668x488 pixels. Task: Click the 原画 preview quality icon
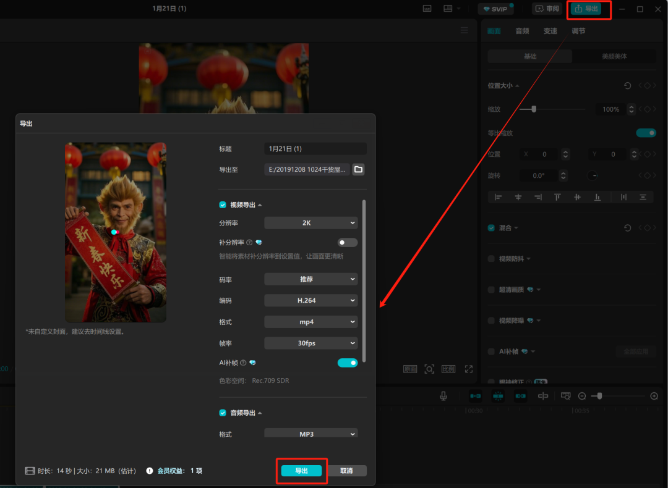[x=410, y=368]
